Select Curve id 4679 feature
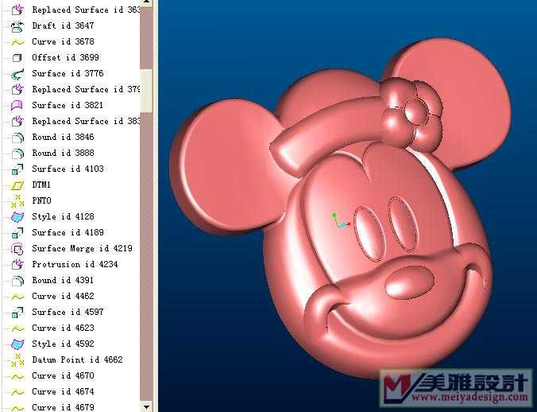Image resolution: width=537 pixels, height=412 pixels. pos(63,407)
